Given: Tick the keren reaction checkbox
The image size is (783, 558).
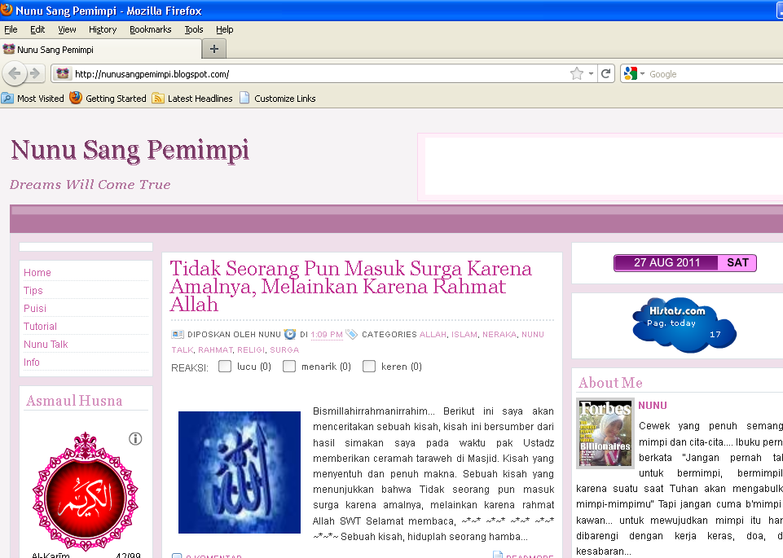Looking at the screenshot, I should (x=369, y=367).
